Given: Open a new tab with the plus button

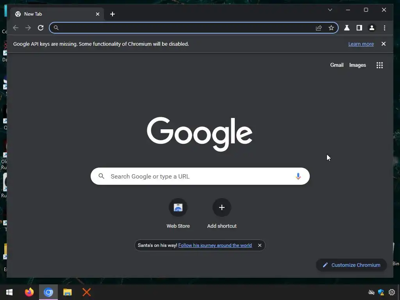Looking at the screenshot, I should (112, 14).
